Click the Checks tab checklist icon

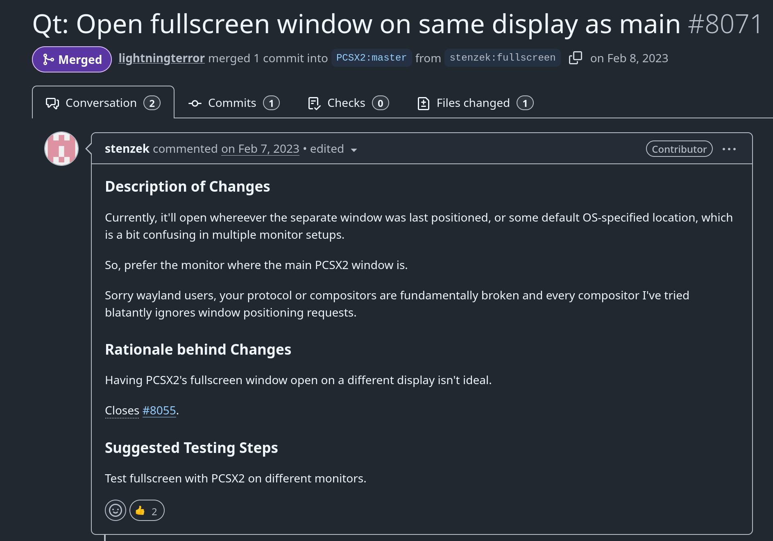click(314, 103)
